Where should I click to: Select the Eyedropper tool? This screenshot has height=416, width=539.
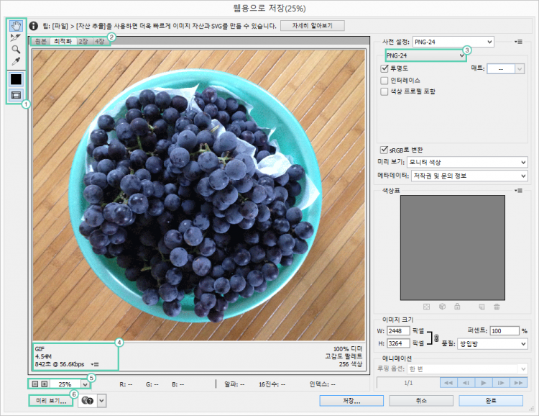tap(15, 61)
